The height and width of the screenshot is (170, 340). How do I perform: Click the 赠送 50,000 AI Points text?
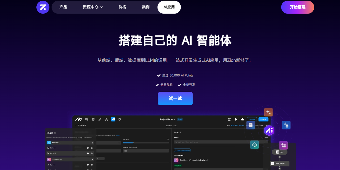(x=178, y=75)
